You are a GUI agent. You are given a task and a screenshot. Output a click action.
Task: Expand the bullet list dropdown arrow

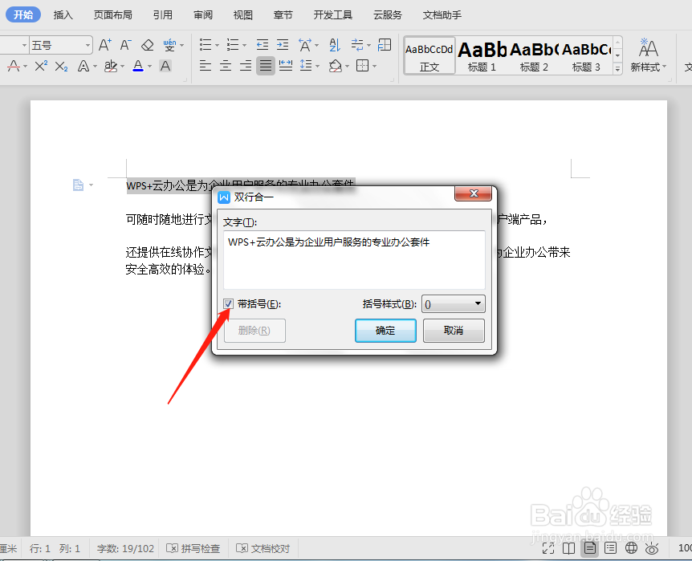pos(217,45)
